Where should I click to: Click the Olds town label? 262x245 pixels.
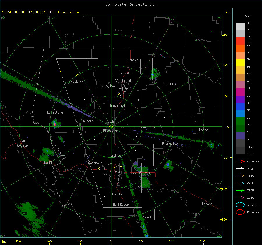point(111,121)
